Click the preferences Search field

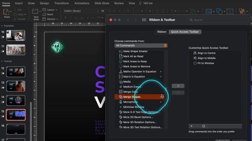218,20
